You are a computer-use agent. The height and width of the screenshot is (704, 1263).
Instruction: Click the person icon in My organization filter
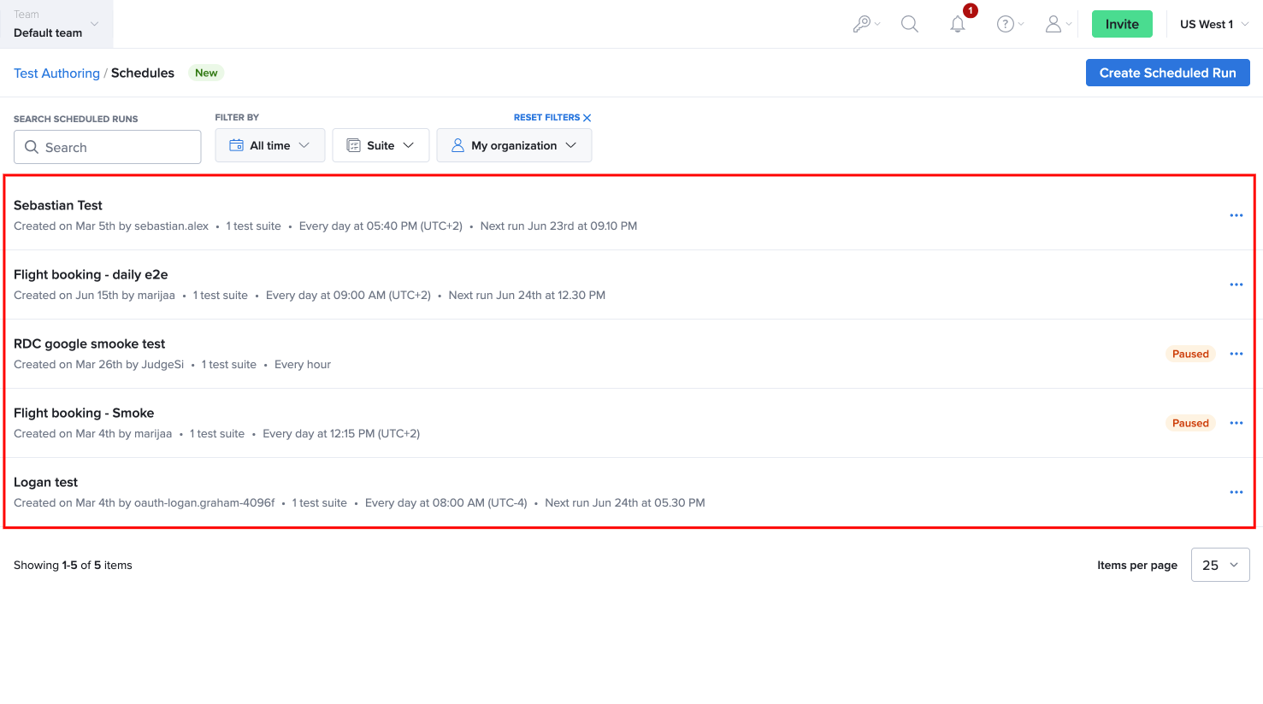point(457,145)
